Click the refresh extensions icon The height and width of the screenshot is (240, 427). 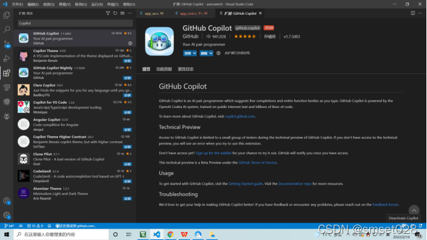[x=115, y=13]
